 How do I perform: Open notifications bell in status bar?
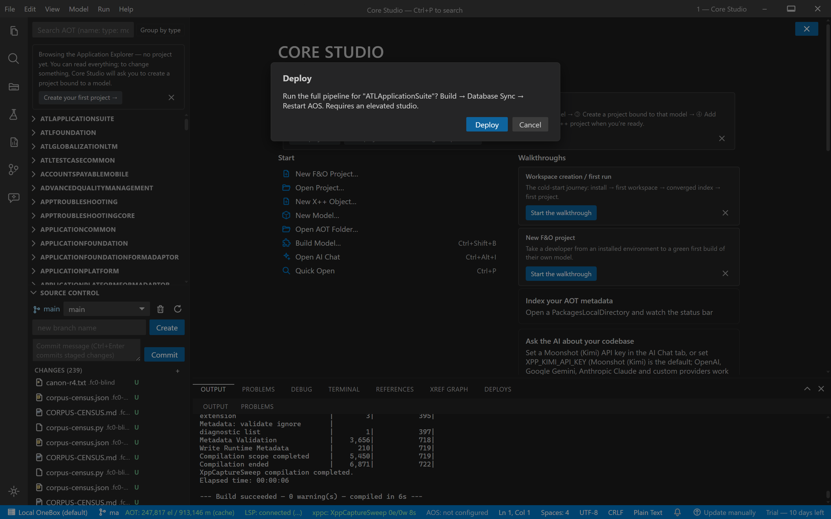coord(677,512)
